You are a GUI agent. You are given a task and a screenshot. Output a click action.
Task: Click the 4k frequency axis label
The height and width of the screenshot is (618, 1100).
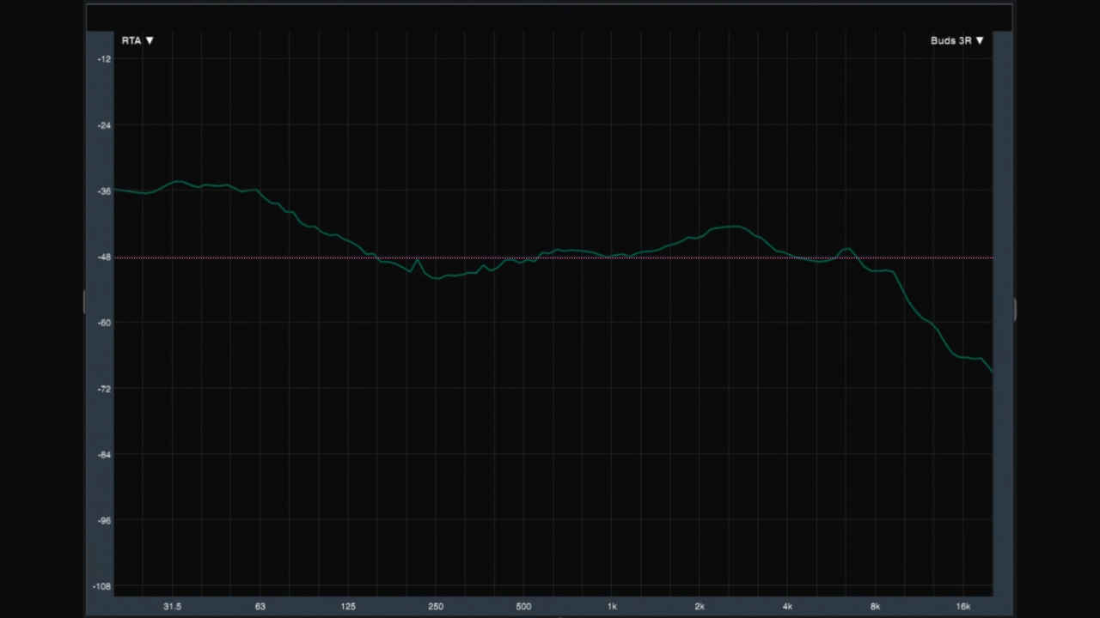[x=787, y=605]
